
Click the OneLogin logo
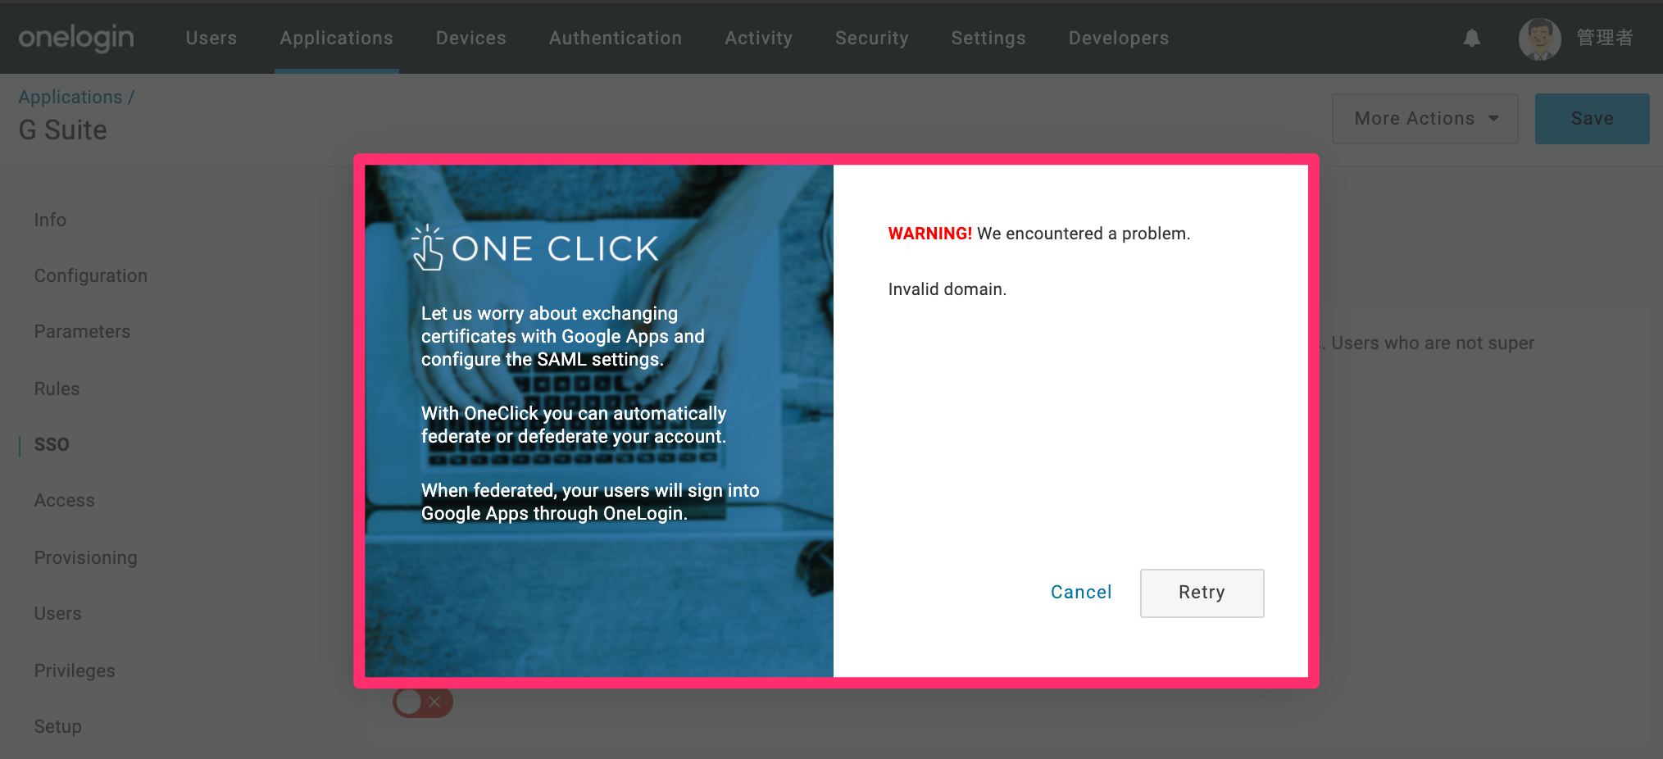coord(76,38)
